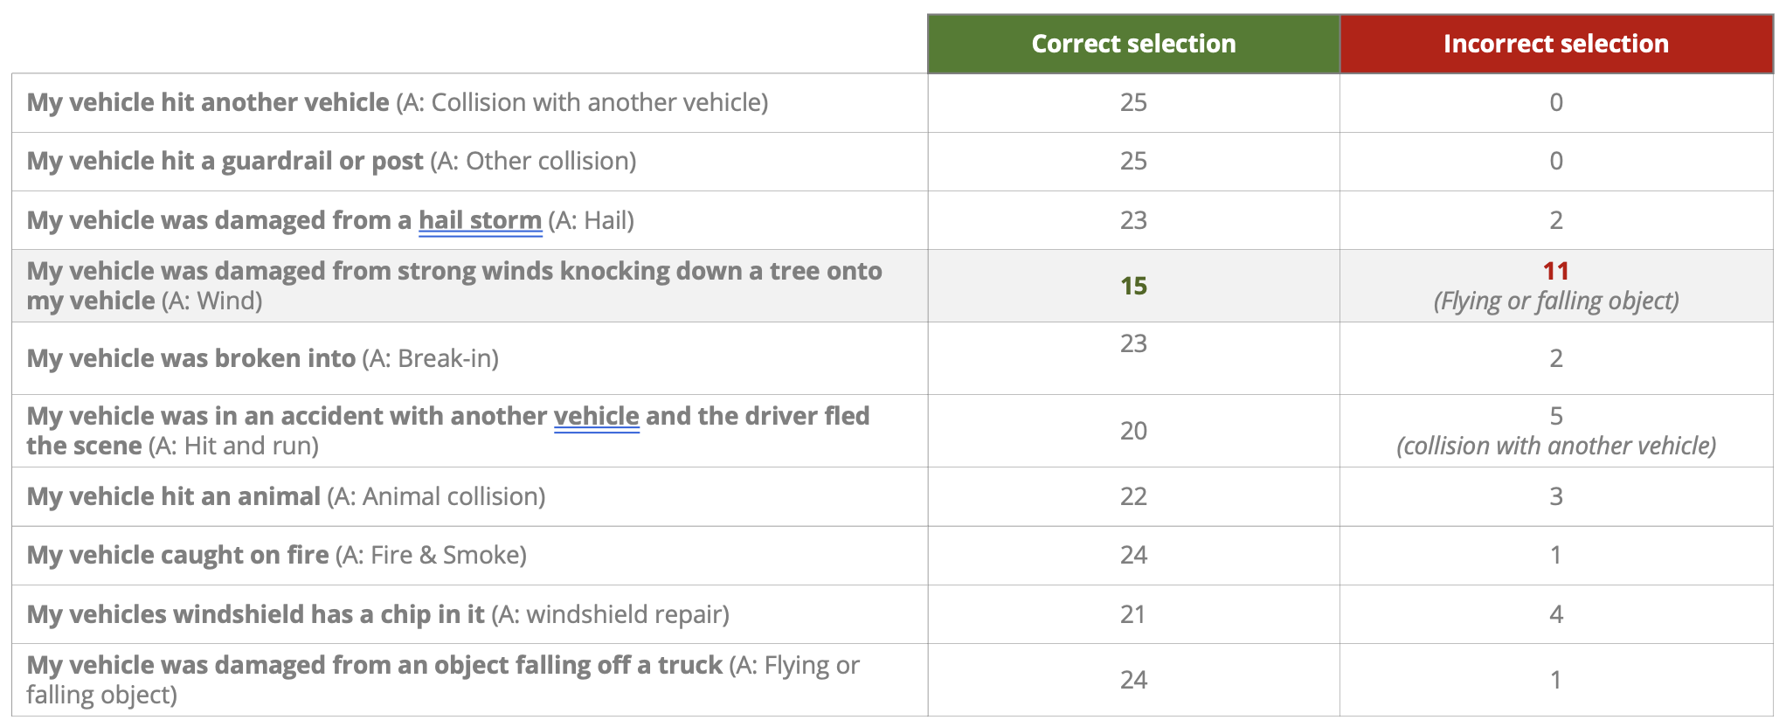Click the red 11 incorrect count
The width and height of the screenshot is (1786, 727).
click(x=1555, y=271)
